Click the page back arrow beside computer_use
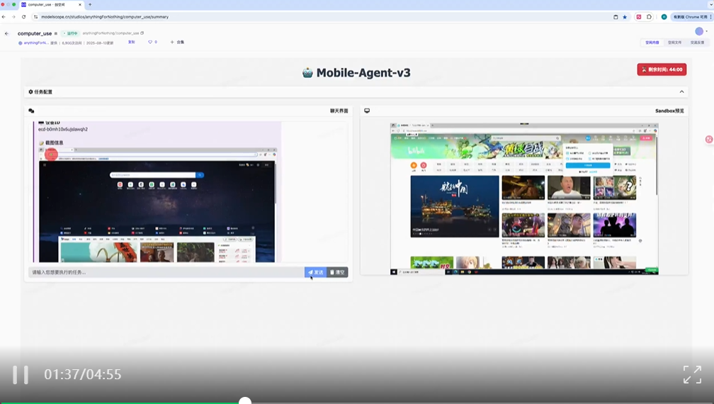Image resolution: width=714 pixels, height=404 pixels. (7, 33)
